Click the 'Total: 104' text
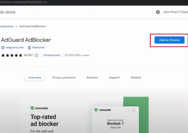The image size is (188, 133). [x=115, y=127]
